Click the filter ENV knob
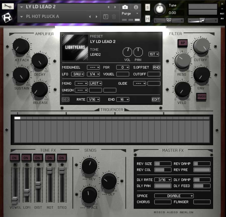 coord(202,75)
